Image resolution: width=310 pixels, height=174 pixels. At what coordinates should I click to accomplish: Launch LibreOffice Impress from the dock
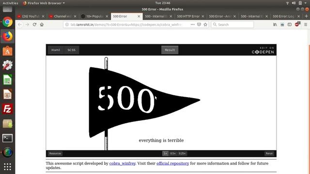tap(8, 94)
